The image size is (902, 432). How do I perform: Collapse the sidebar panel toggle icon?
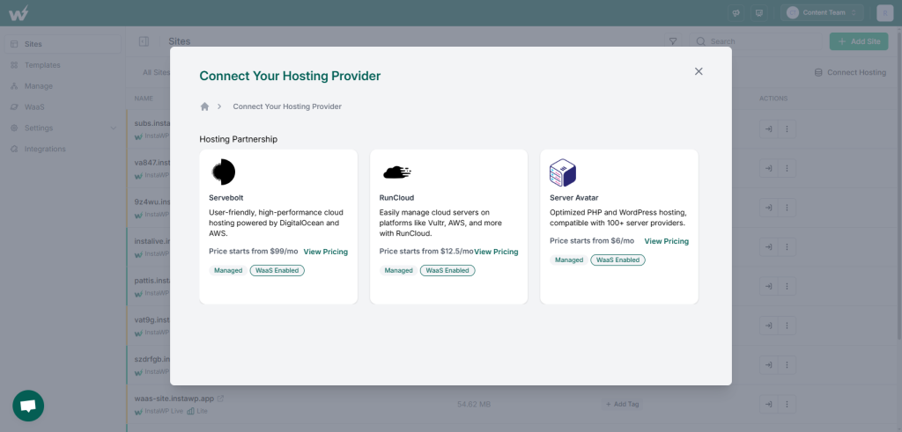tap(144, 41)
